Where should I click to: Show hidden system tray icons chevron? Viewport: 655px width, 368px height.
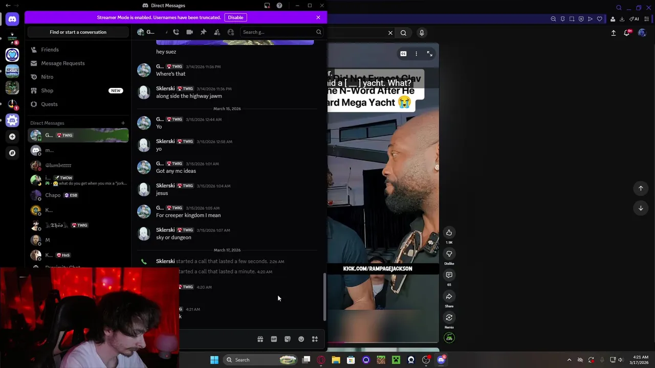pyautogui.click(x=569, y=360)
